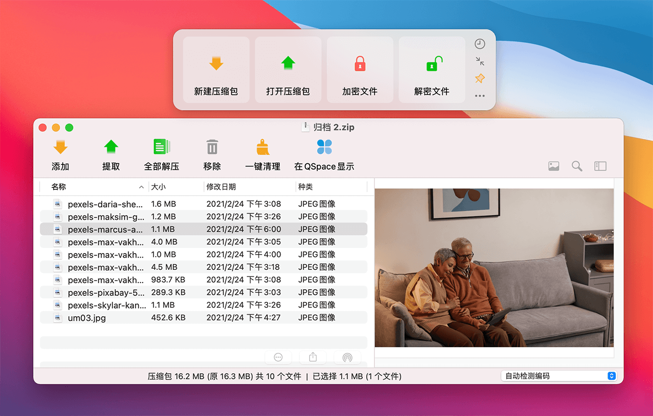The image size is (653, 416).
Task: Click the 打开压缩包 tile
Action: click(288, 70)
